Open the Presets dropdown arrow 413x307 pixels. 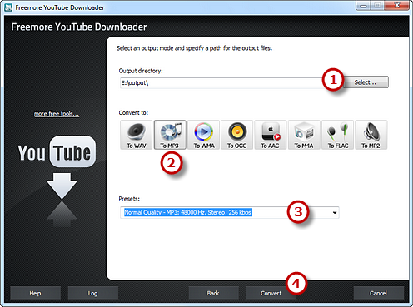[335, 213]
